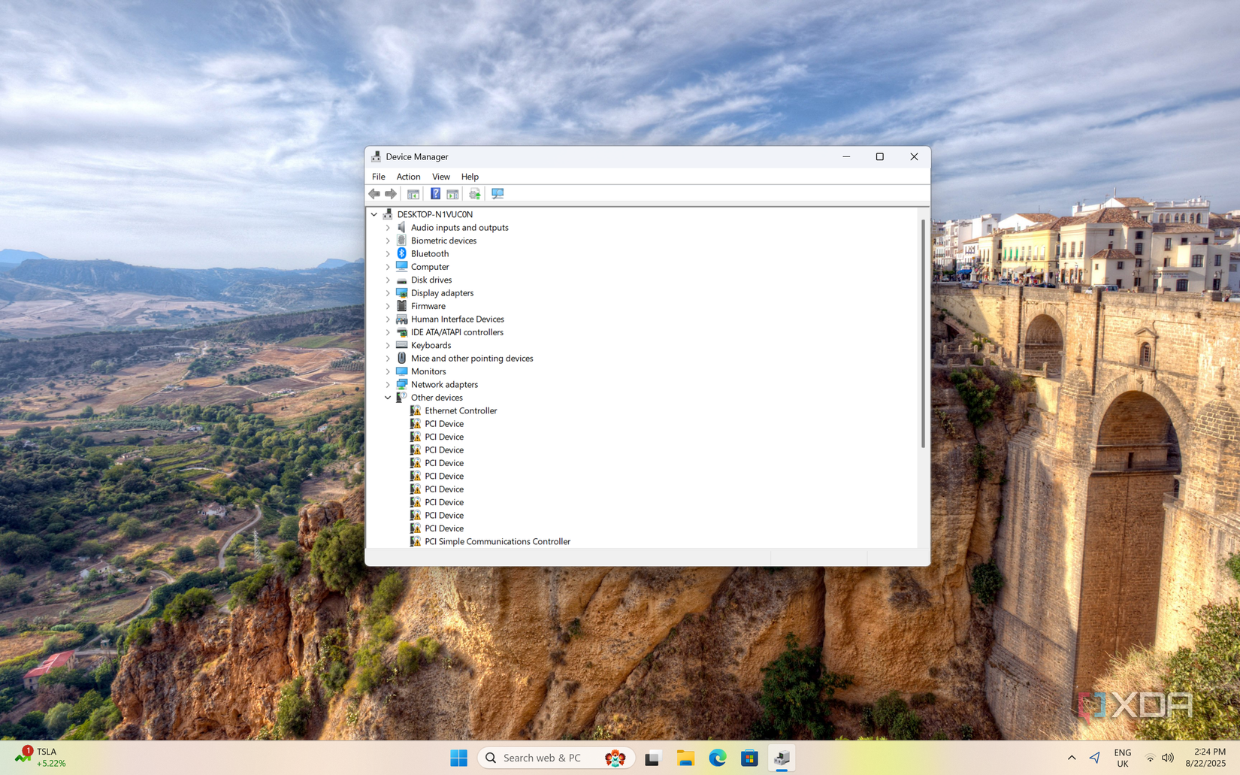Collapse the DESKTOP-N1VUC0N root node
The height and width of the screenshot is (775, 1240).
click(374, 213)
